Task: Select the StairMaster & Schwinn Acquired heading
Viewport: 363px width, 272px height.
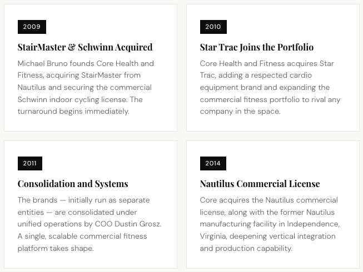Action: (x=85, y=47)
